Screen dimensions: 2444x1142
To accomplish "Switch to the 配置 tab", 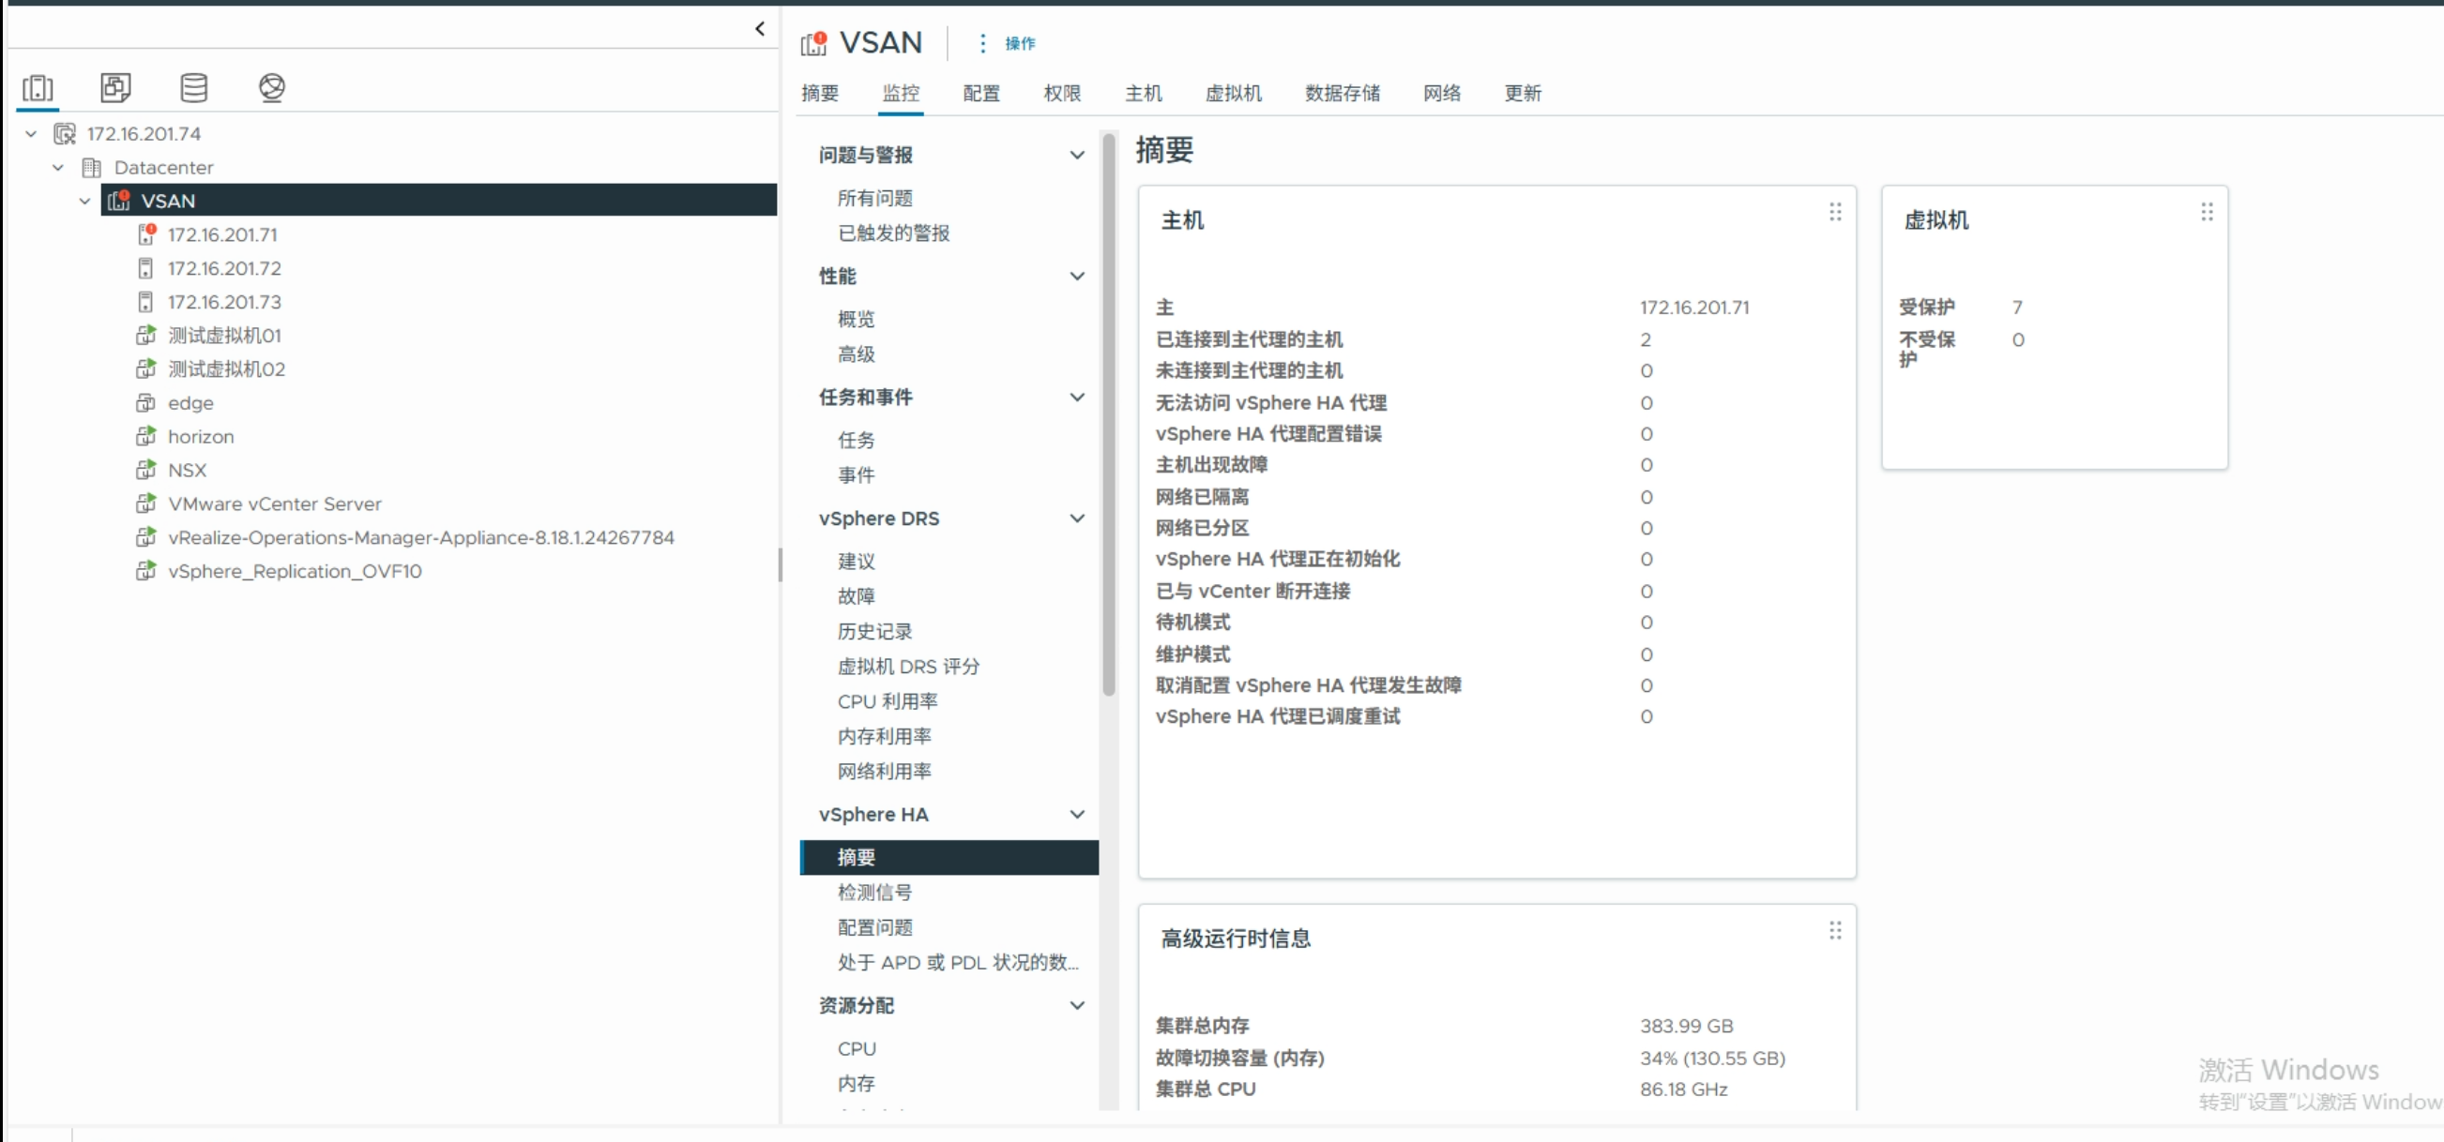I will (981, 93).
